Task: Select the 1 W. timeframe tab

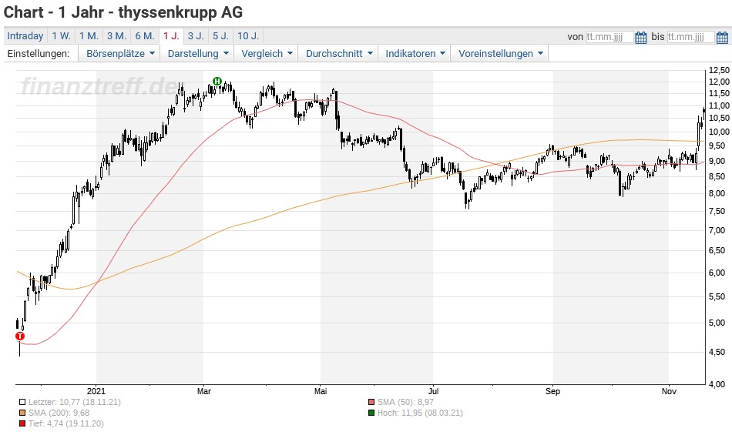Action: 61,36
